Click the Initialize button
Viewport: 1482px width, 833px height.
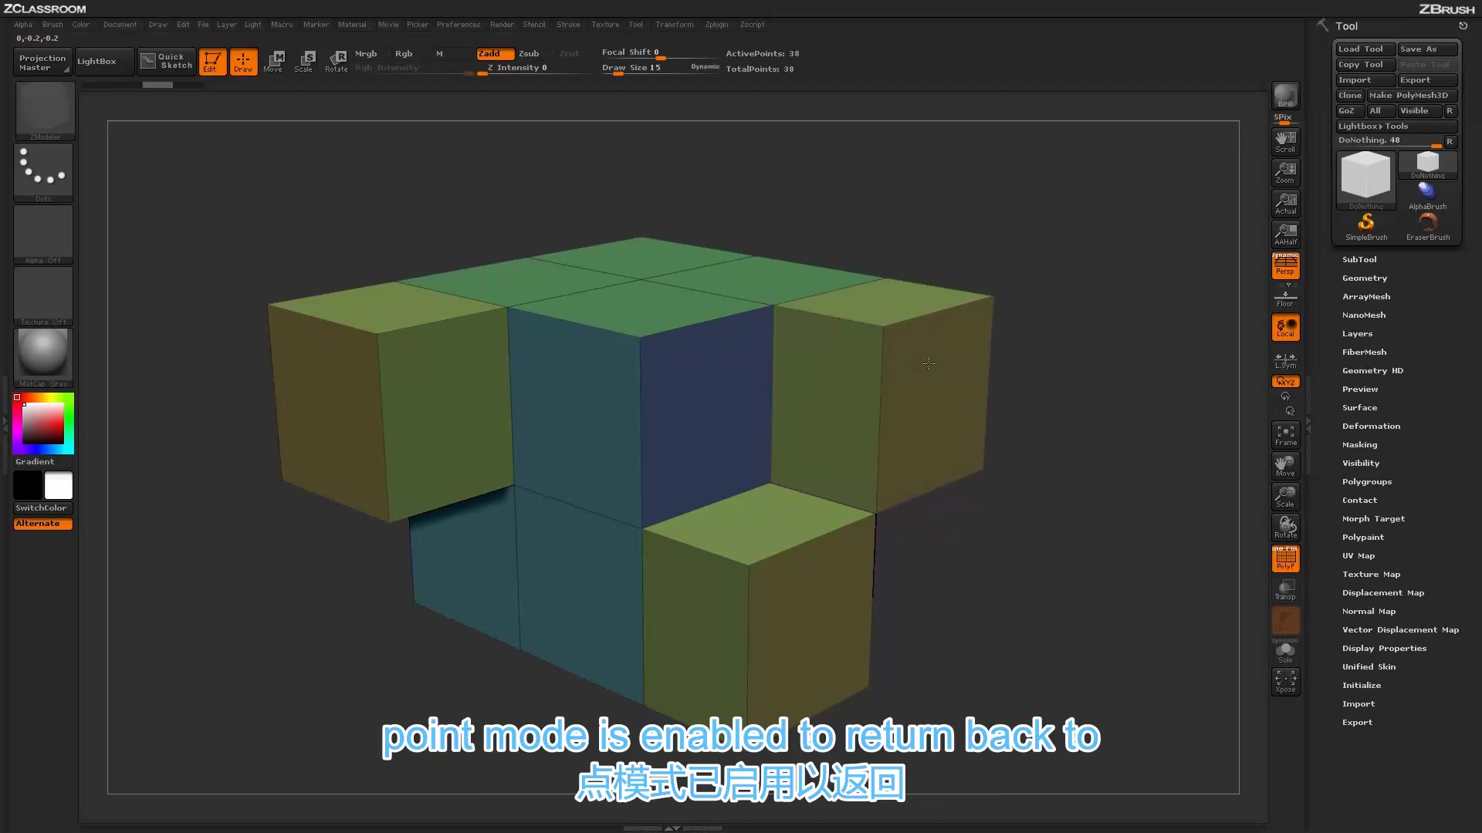click(x=1362, y=684)
